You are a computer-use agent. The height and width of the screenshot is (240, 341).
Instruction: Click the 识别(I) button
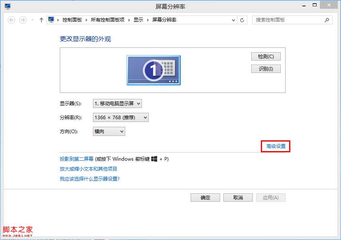tap(266, 69)
